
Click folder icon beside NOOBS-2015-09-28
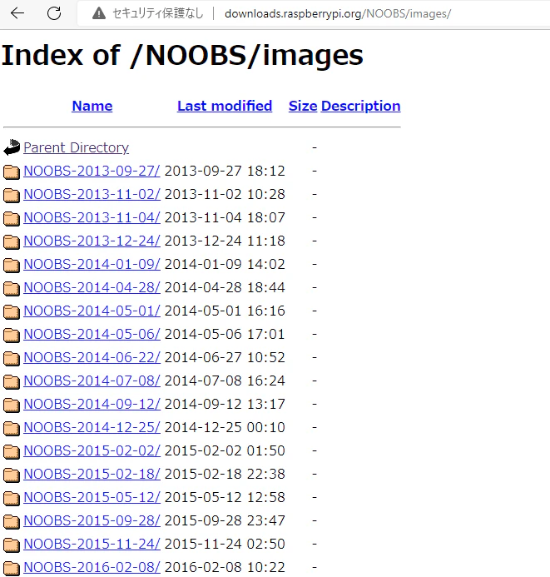pos(12,521)
